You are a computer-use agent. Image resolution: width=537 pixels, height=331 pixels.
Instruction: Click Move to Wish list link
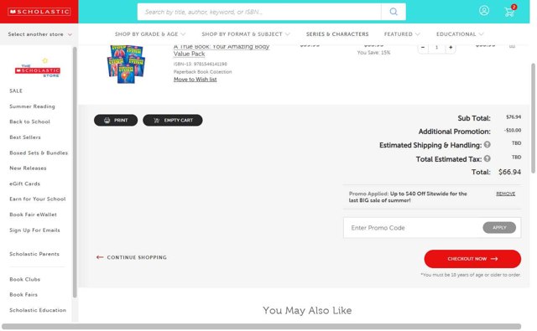196,80
